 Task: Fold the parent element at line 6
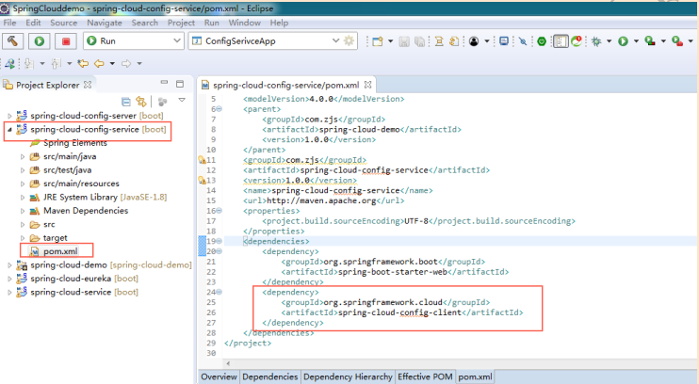click(x=219, y=109)
